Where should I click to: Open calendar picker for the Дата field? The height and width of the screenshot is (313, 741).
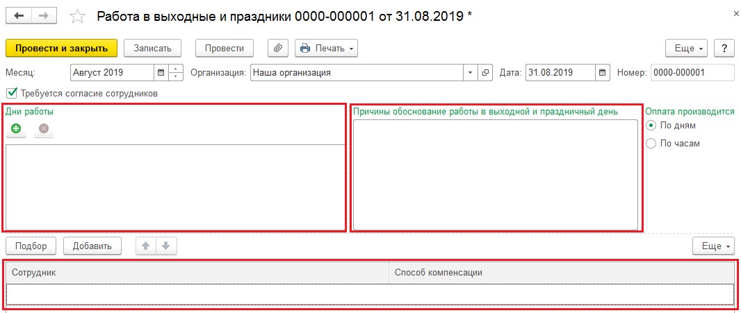(x=603, y=72)
